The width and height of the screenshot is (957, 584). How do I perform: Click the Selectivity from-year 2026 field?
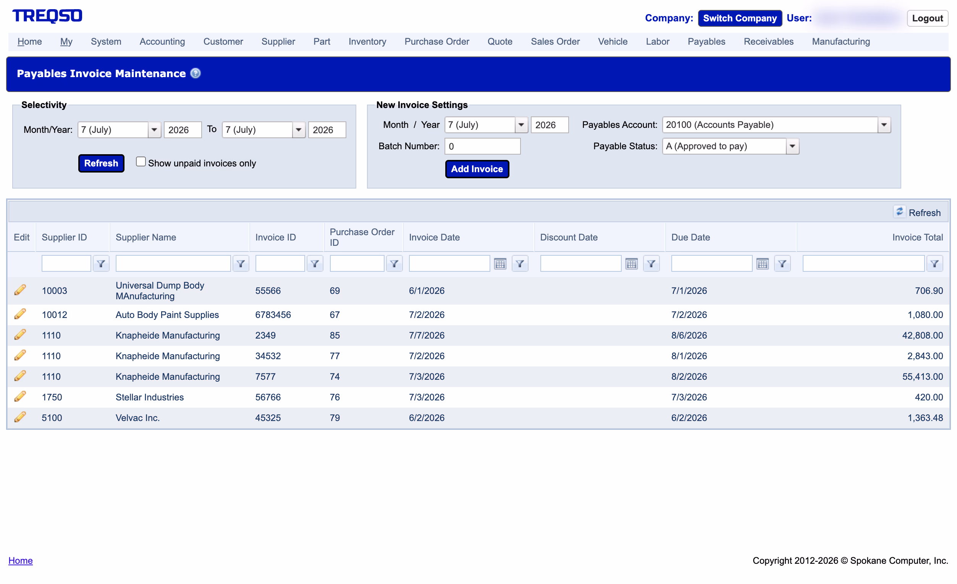tap(183, 130)
